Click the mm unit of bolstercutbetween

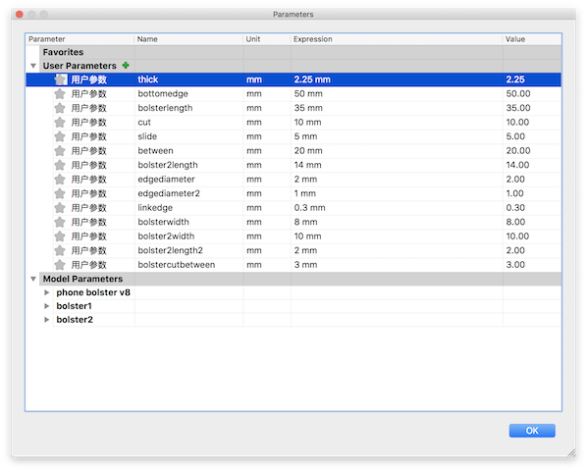[254, 265]
